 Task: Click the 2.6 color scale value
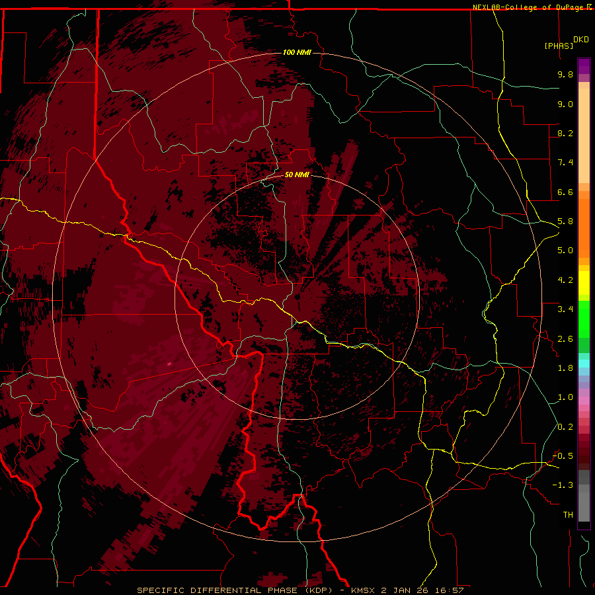[565, 339]
